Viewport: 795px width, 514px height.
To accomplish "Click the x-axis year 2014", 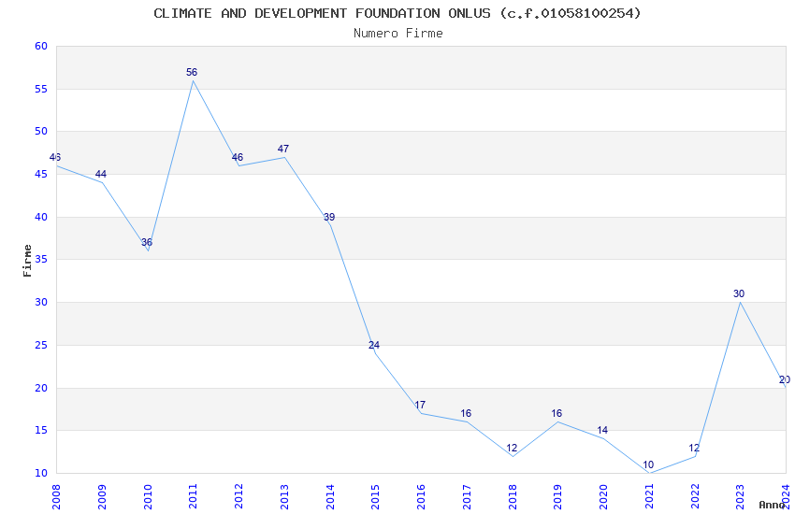I will [x=329, y=496].
